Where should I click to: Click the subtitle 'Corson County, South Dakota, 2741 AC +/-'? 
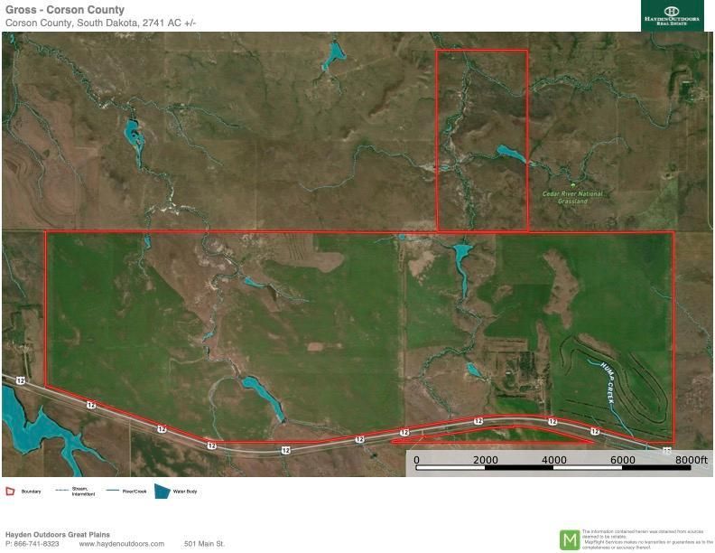tap(100, 23)
